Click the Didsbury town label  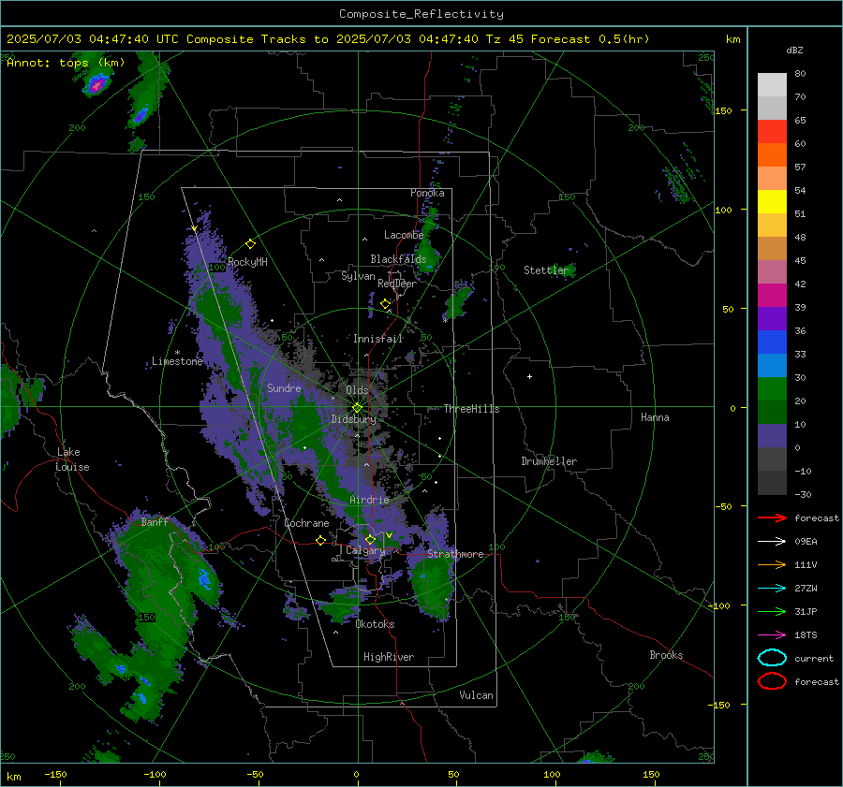353,419
